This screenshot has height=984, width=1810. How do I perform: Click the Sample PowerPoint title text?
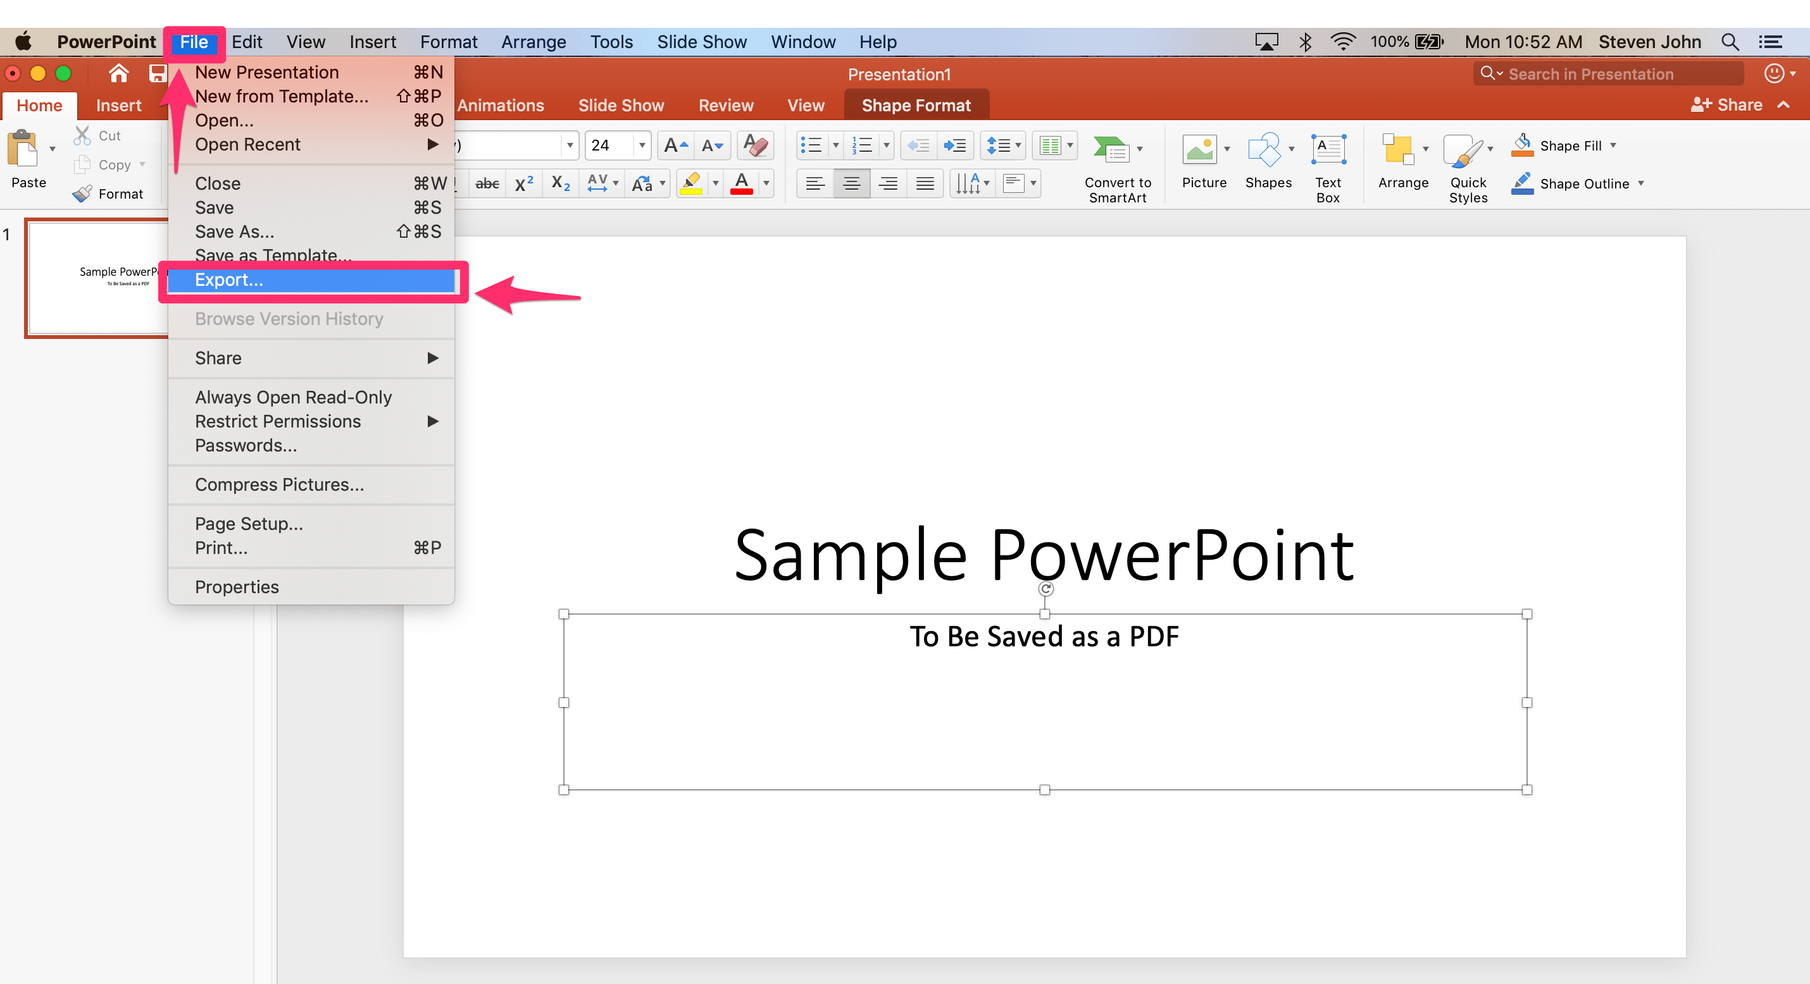click(x=1044, y=554)
